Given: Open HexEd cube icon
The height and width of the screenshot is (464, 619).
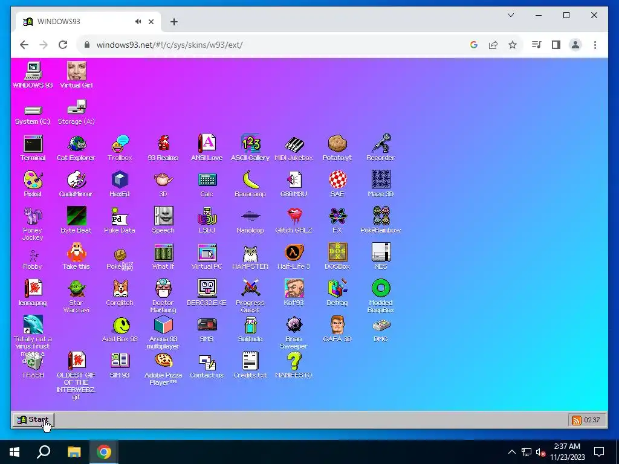Looking at the screenshot, I should [x=120, y=180].
